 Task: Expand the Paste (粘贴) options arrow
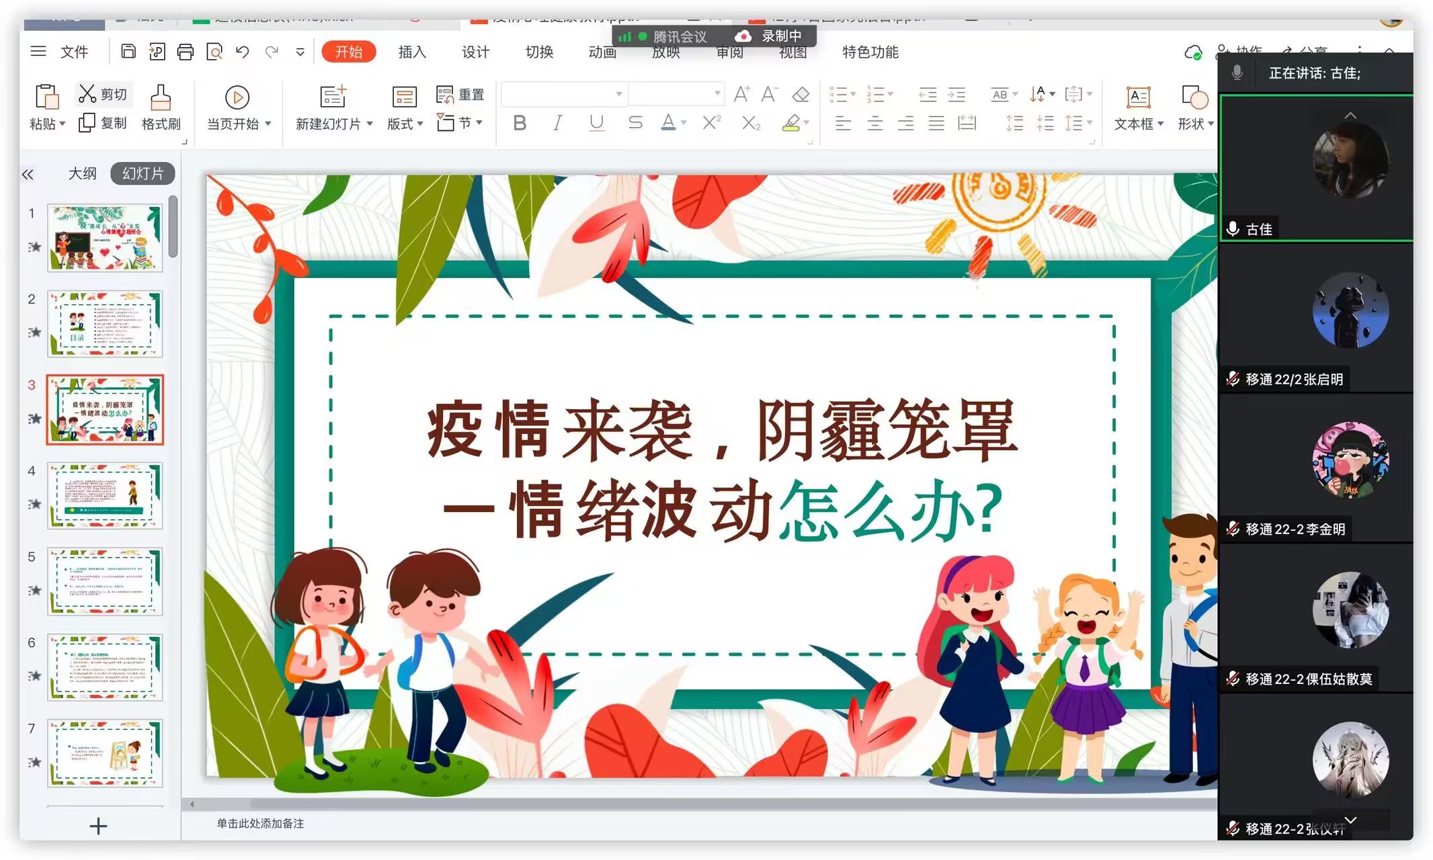coord(63,124)
